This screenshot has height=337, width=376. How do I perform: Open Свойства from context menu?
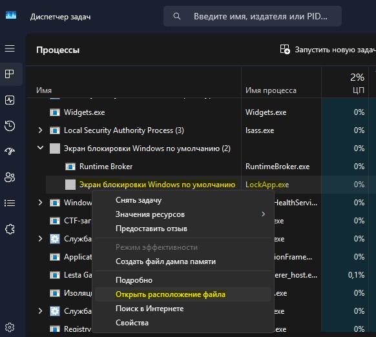pyautogui.click(x=183, y=323)
